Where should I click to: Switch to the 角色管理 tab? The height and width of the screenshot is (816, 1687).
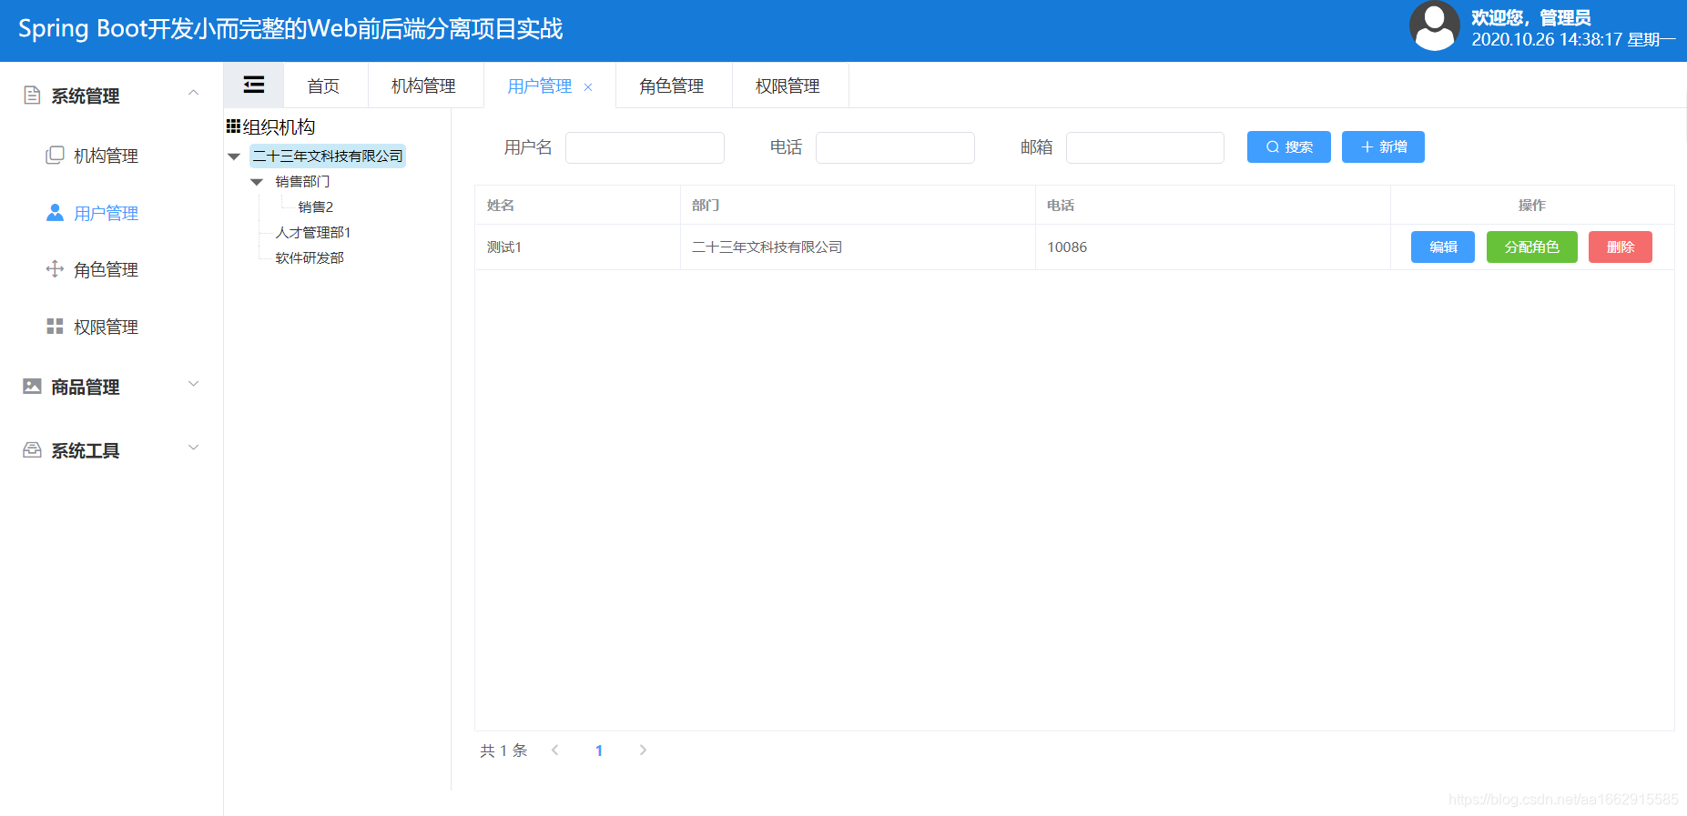click(672, 86)
